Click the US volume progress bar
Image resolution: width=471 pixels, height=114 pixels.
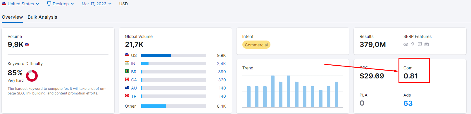coord(174,55)
